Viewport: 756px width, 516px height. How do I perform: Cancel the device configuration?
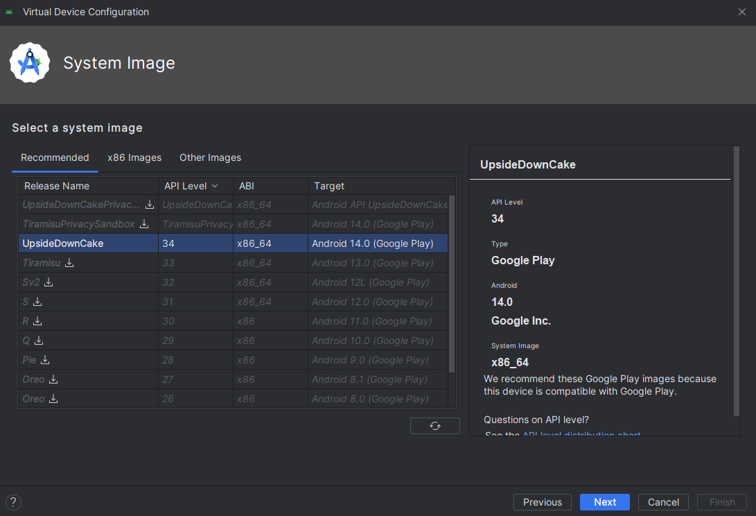pos(663,502)
